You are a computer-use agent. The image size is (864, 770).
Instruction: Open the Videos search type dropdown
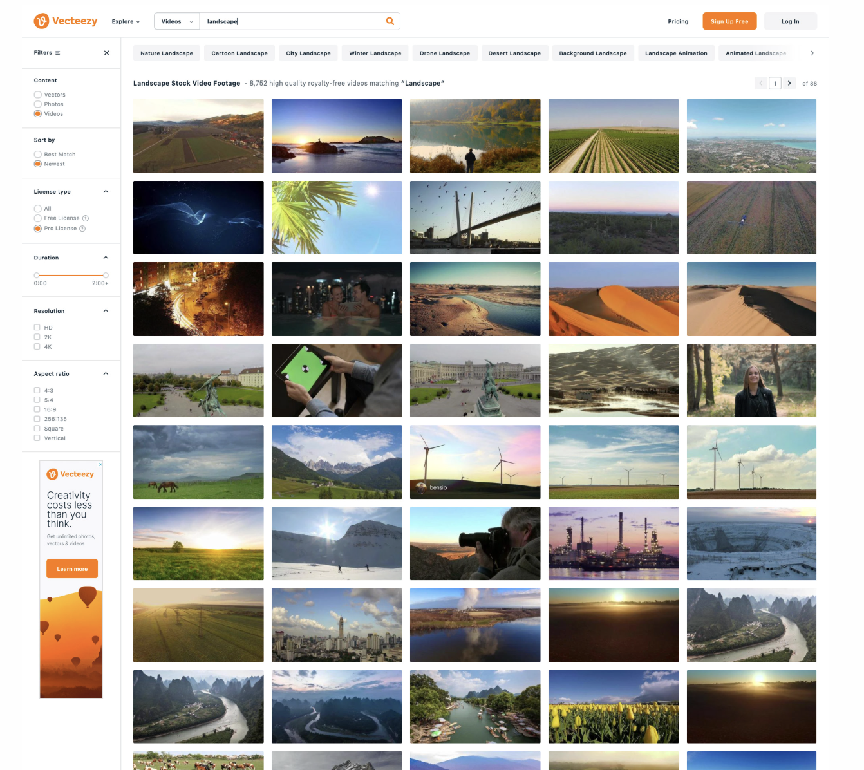(x=176, y=21)
